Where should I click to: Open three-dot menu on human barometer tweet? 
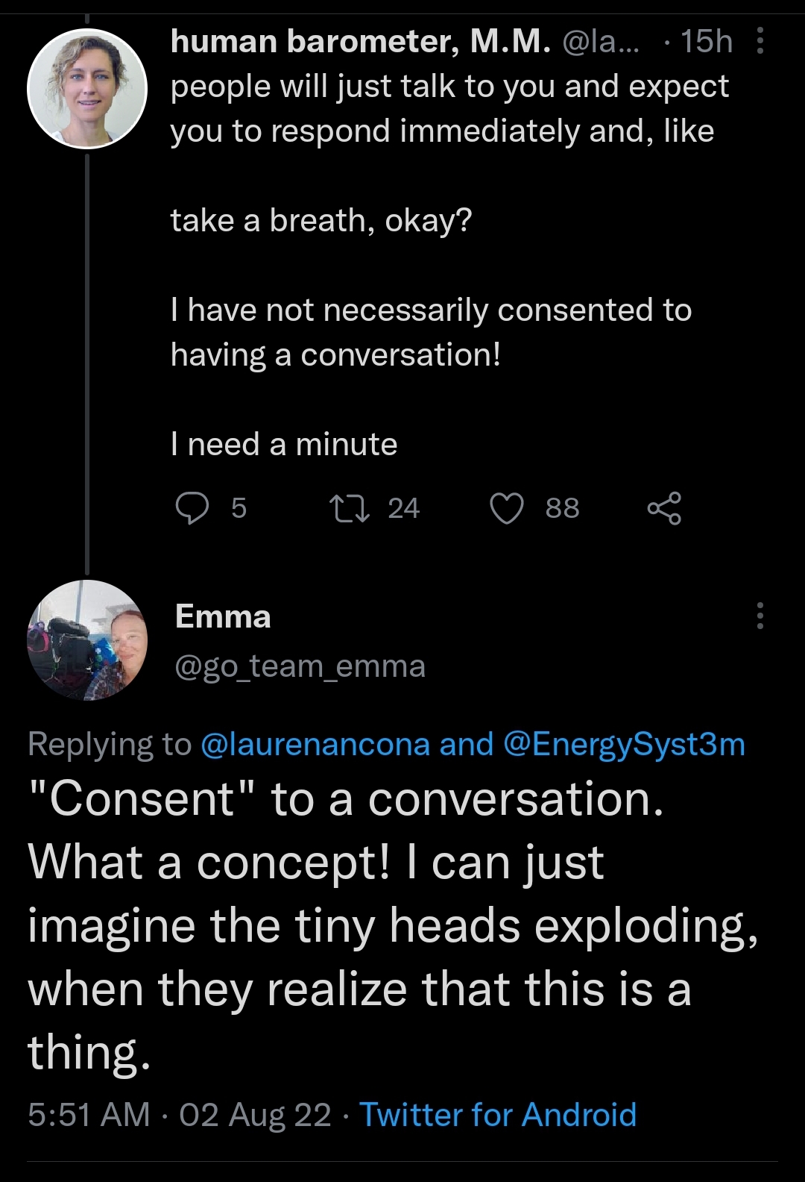pos(760,41)
